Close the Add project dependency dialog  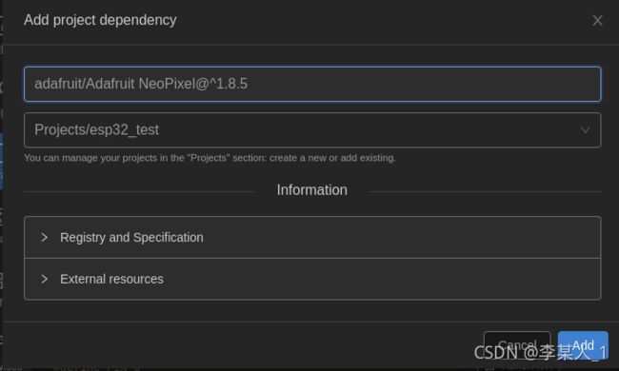click(x=597, y=21)
